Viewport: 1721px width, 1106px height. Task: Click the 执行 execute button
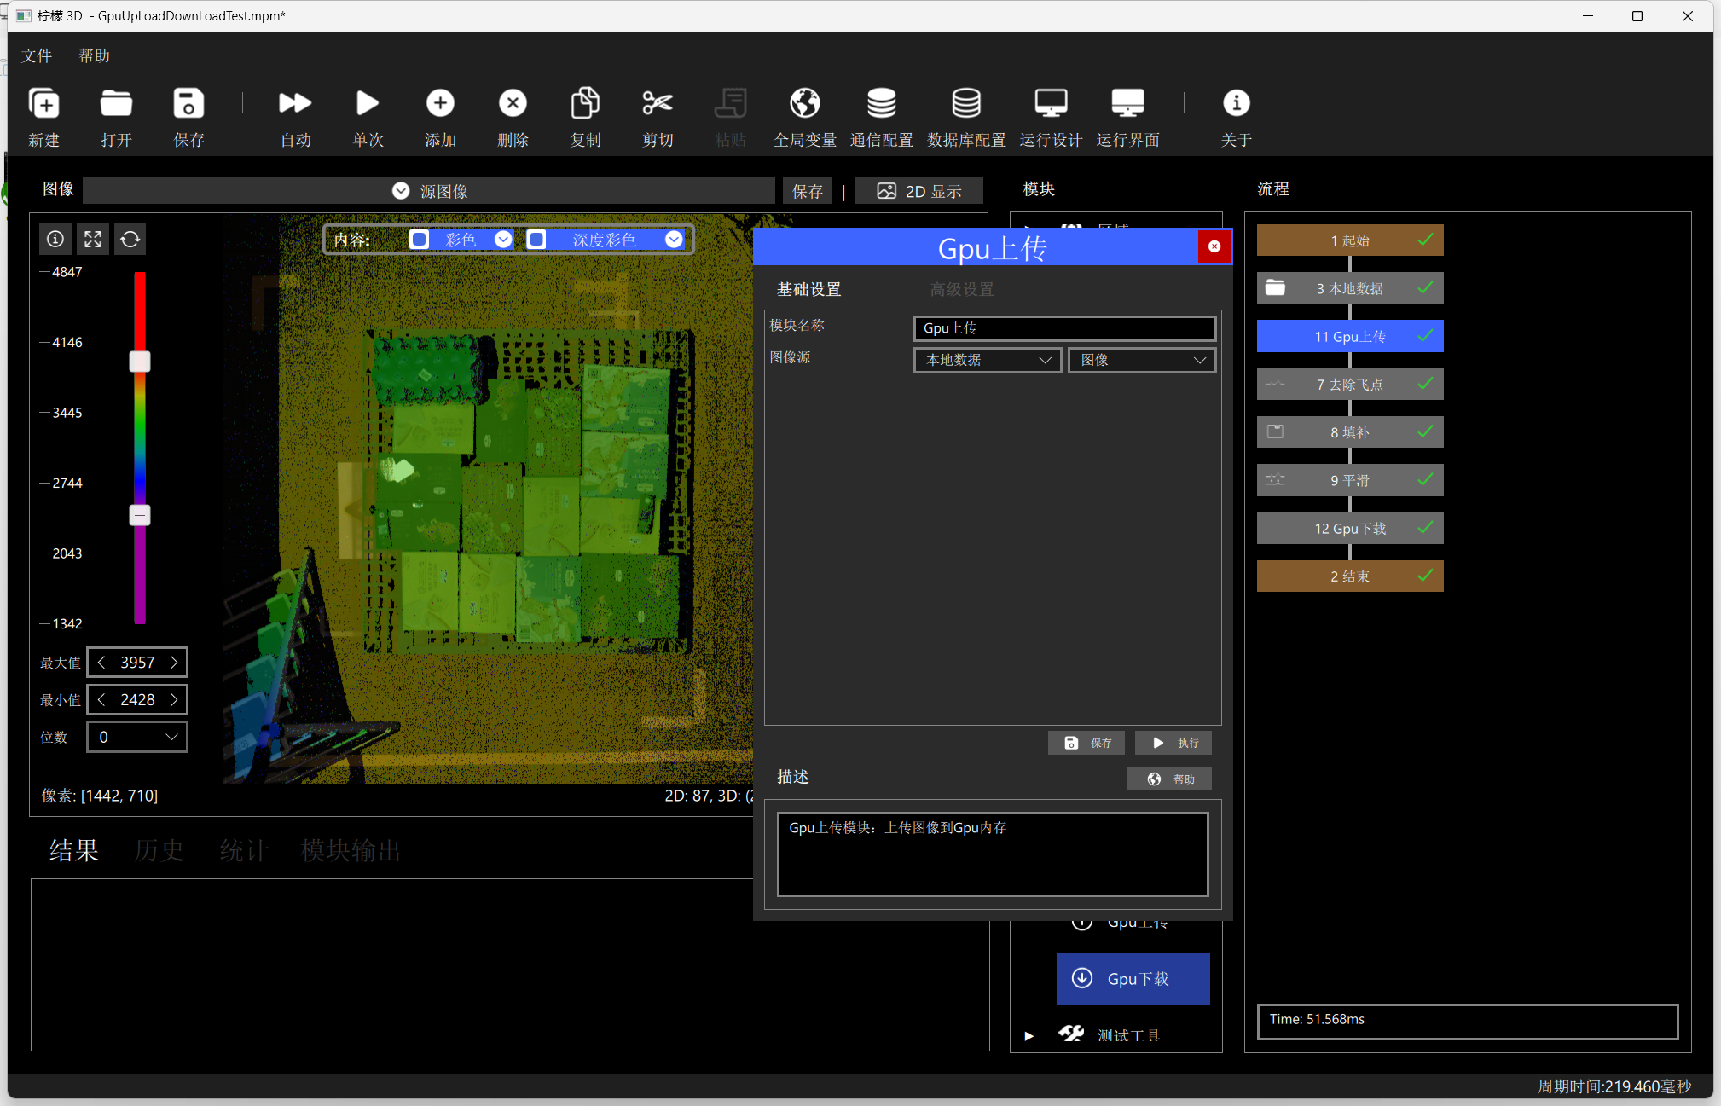tap(1173, 744)
